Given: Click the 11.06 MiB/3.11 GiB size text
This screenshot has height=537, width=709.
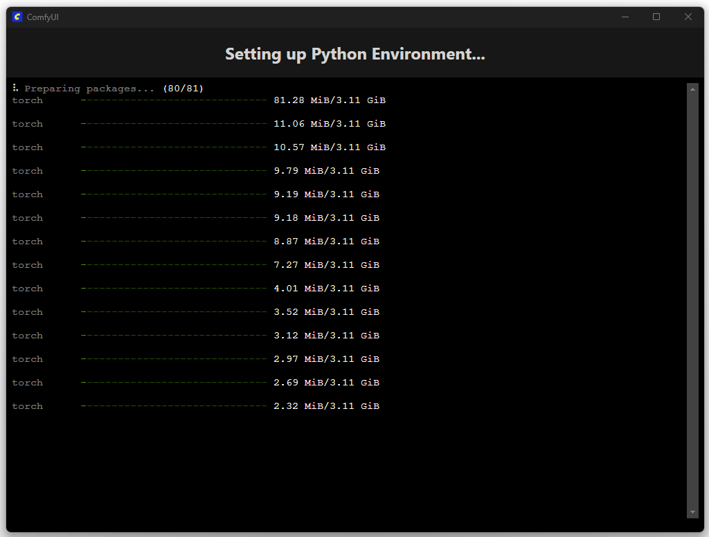Looking at the screenshot, I should (330, 124).
